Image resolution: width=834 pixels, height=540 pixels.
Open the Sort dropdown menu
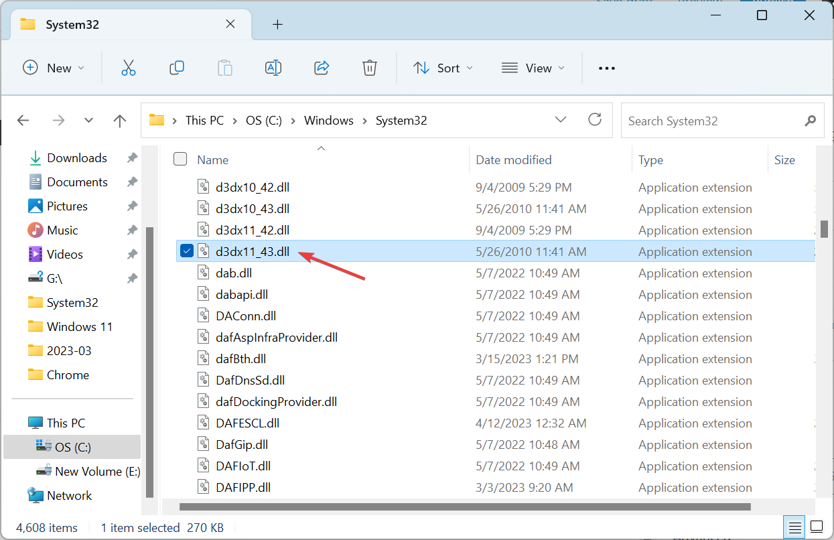click(x=443, y=68)
